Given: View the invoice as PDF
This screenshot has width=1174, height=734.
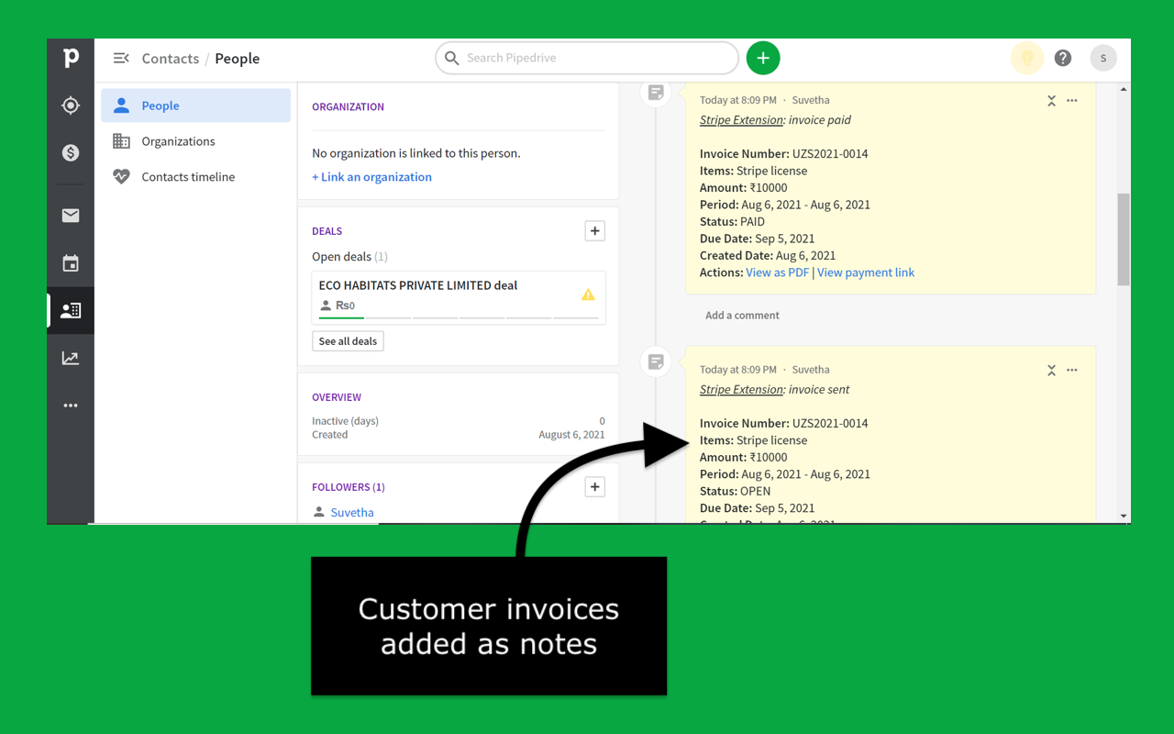Looking at the screenshot, I should tap(777, 272).
